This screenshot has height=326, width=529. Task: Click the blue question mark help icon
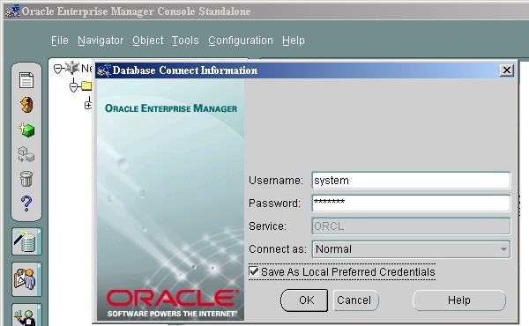coord(26,204)
